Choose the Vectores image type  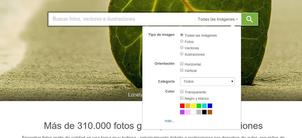pos(182,48)
